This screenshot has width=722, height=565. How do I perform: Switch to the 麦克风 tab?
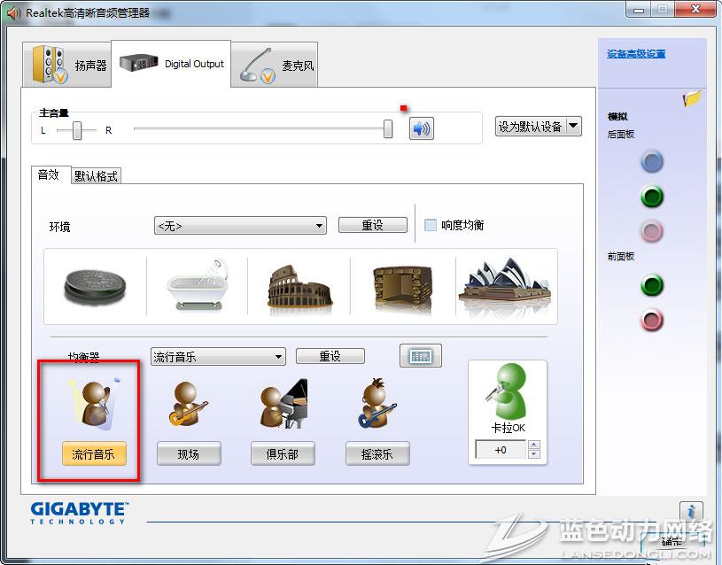click(x=275, y=66)
